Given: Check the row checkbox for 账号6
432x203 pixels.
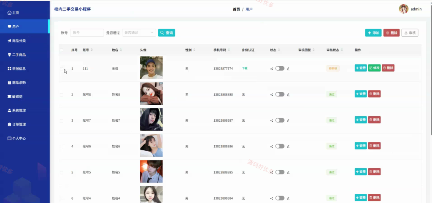Looking at the screenshot, I should (62, 147).
